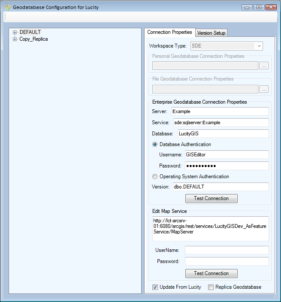
Task: Select Operating System Authentication radio button
Action: coord(155,176)
